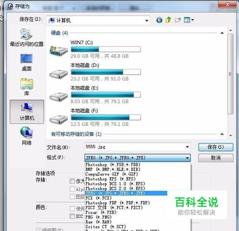This screenshot has height=231, width=239.
Task: Click the file name field 5555.jpg
Action: click(138, 147)
